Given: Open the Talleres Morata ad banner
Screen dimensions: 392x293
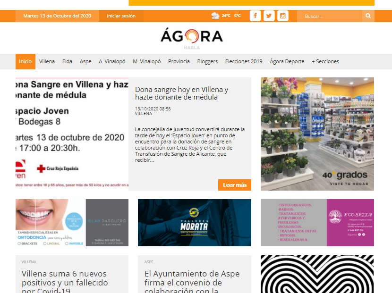Looking at the screenshot, I should tap(195, 223).
